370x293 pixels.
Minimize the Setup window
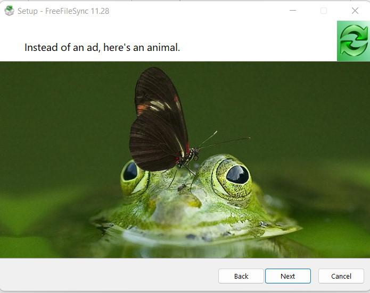(293, 11)
